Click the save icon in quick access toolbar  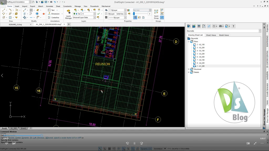46,2
